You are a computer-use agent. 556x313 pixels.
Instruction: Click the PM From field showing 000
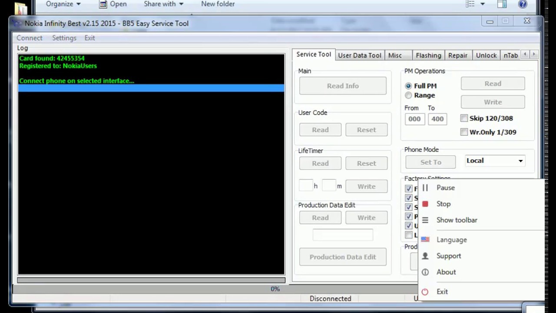[x=414, y=119]
